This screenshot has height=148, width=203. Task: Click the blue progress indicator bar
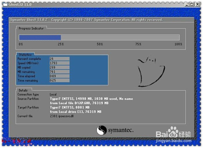pyautogui.click(x=40, y=38)
